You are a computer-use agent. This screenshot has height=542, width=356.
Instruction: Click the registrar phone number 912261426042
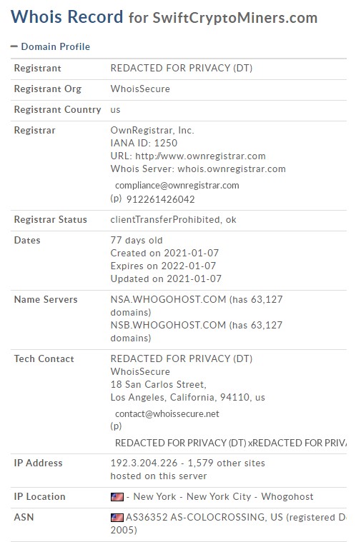pos(161,199)
